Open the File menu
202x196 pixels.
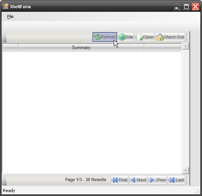[10, 16]
